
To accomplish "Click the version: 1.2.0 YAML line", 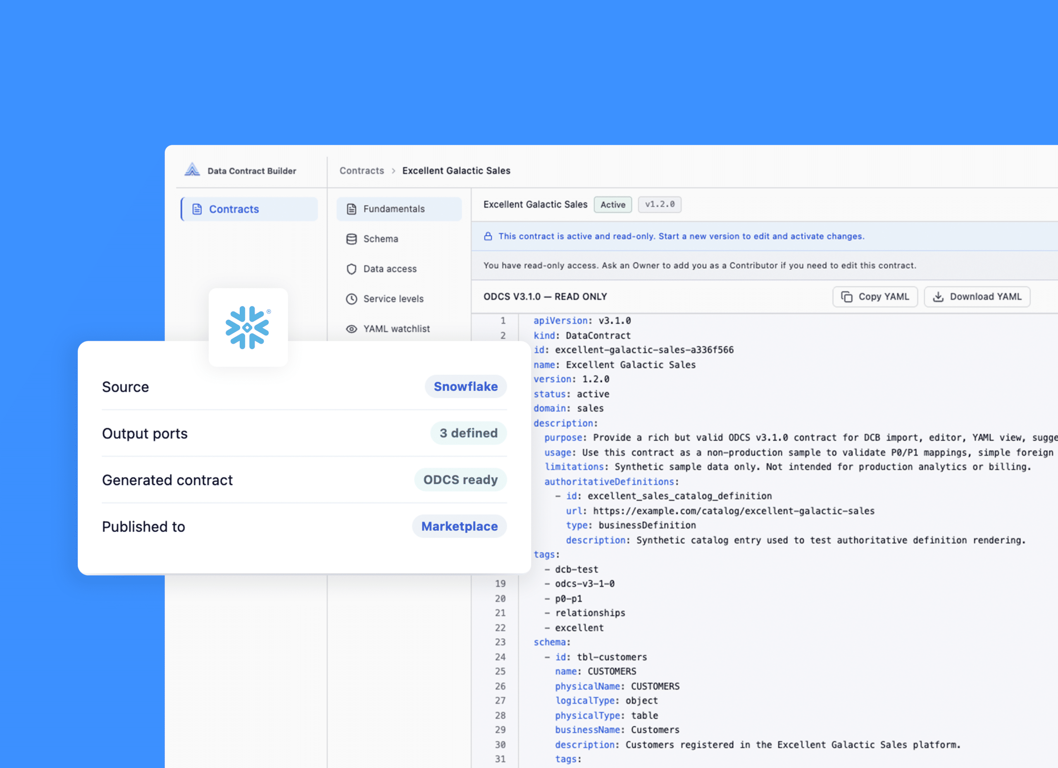I will coord(572,380).
